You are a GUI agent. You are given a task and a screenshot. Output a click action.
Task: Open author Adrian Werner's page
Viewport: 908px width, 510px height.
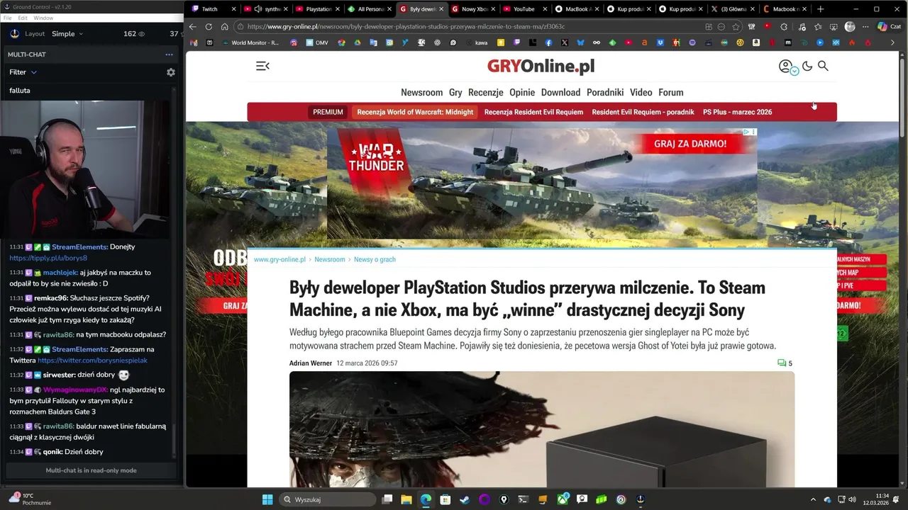pos(311,363)
